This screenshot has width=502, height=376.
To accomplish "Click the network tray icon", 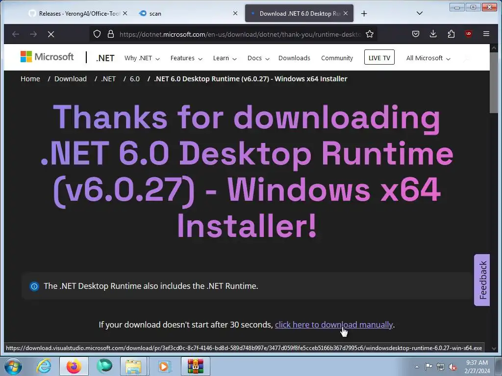I will [x=441, y=367].
